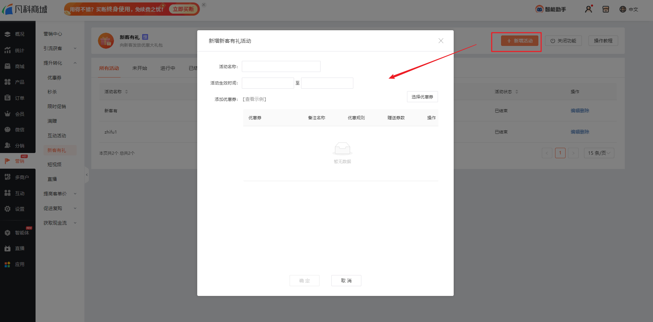
Task: Collapse the 提升转化 menu section
Action: click(59, 63)
